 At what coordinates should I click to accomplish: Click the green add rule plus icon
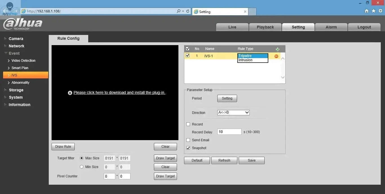coord(278,49)
